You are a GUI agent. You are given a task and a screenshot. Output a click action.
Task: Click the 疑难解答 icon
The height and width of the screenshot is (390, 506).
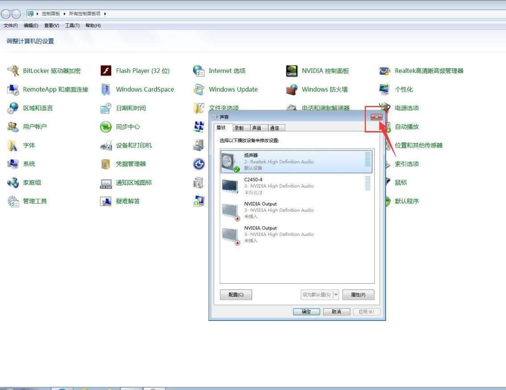(106, 201)
